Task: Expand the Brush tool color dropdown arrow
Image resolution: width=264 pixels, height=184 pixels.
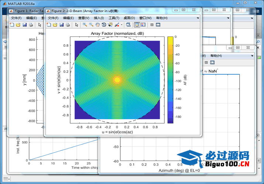Action: [121, 25]
